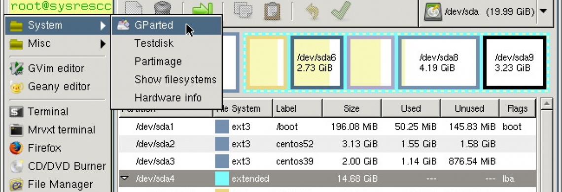Click the Paste clipboard toolbar icon

tap(272, 11)
